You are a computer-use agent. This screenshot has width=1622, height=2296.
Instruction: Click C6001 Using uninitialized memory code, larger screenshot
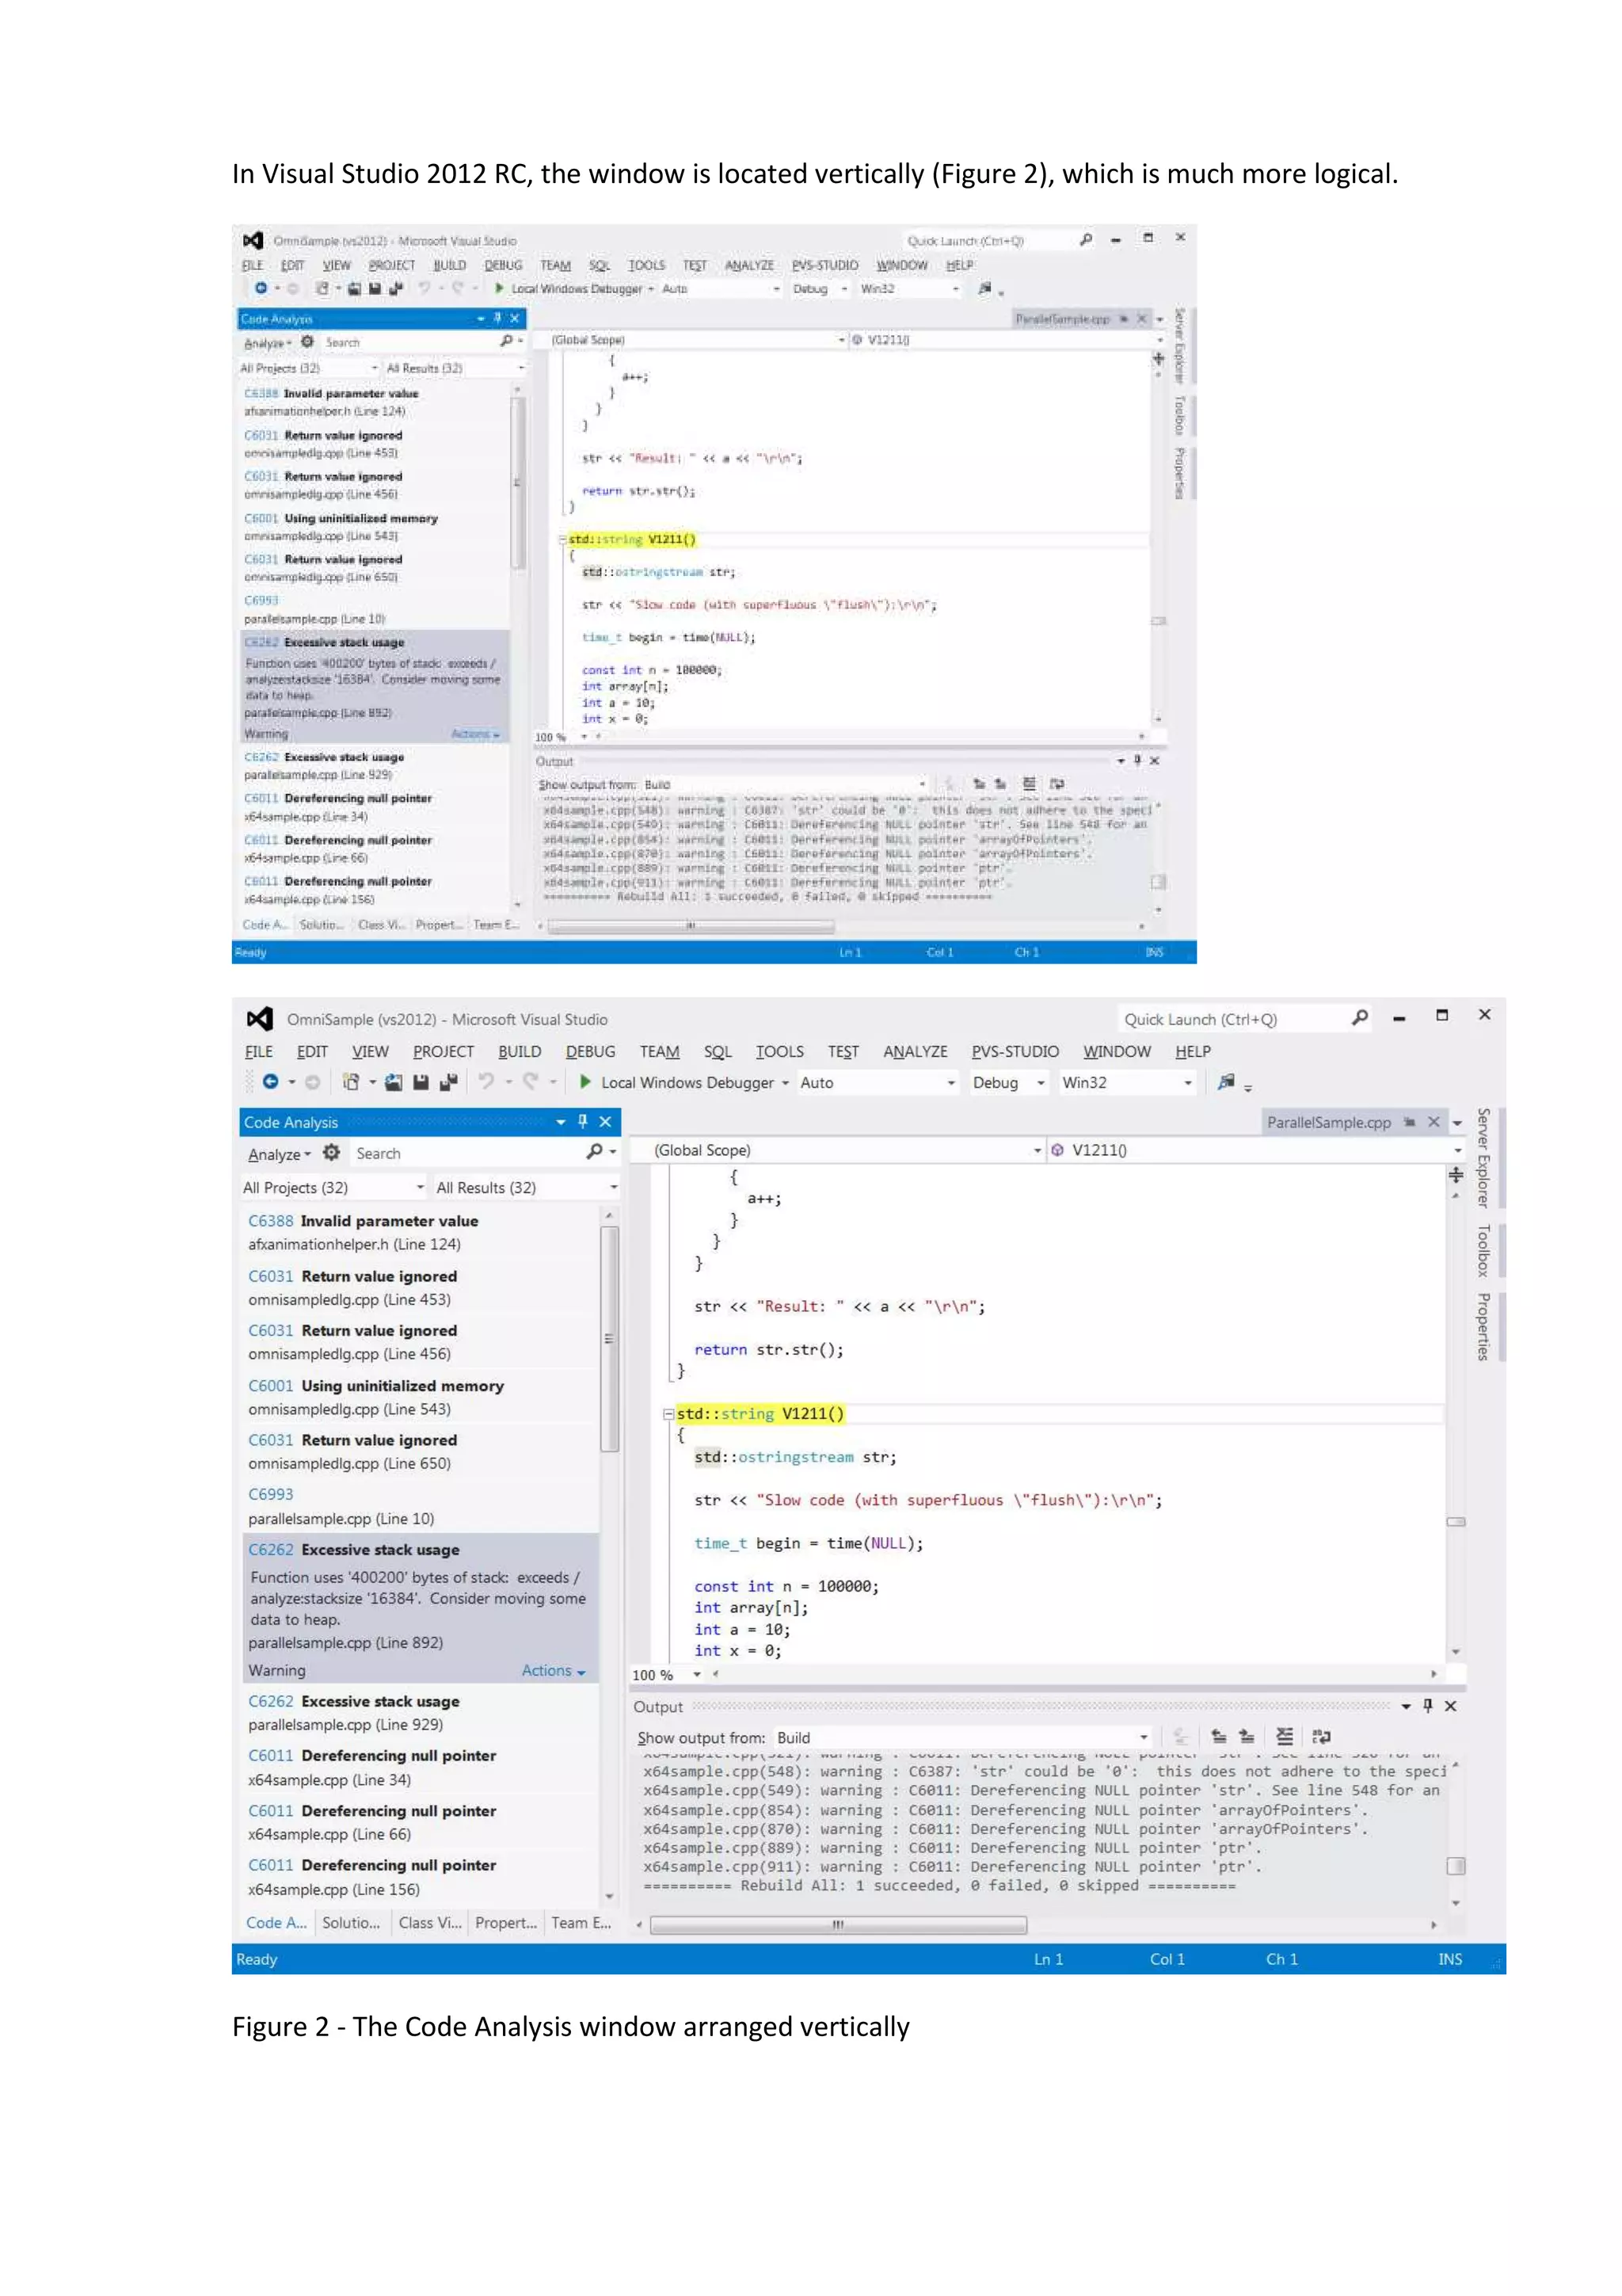click(271, 1386)
